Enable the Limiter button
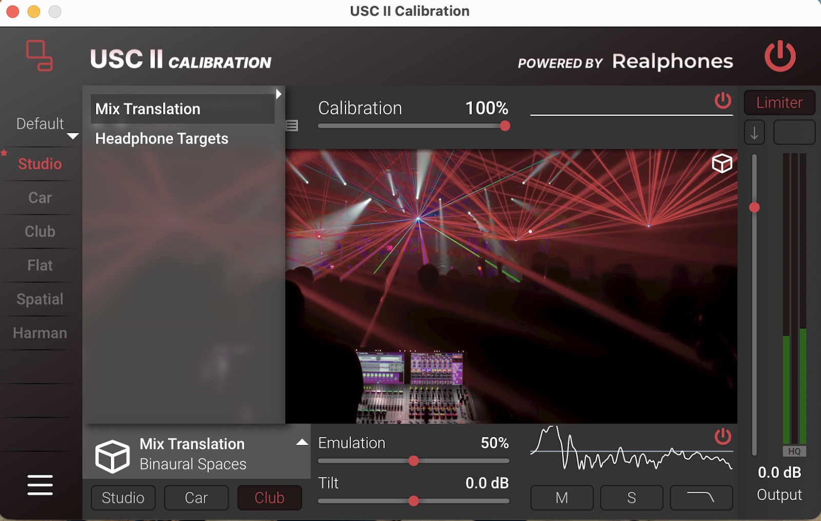This screenshot has height=521, width=821. point(779,102)
